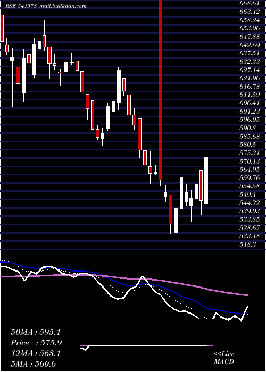Click the 564.95 price axis label
This screenshot has width=266, height=372.
click(250, 170)
